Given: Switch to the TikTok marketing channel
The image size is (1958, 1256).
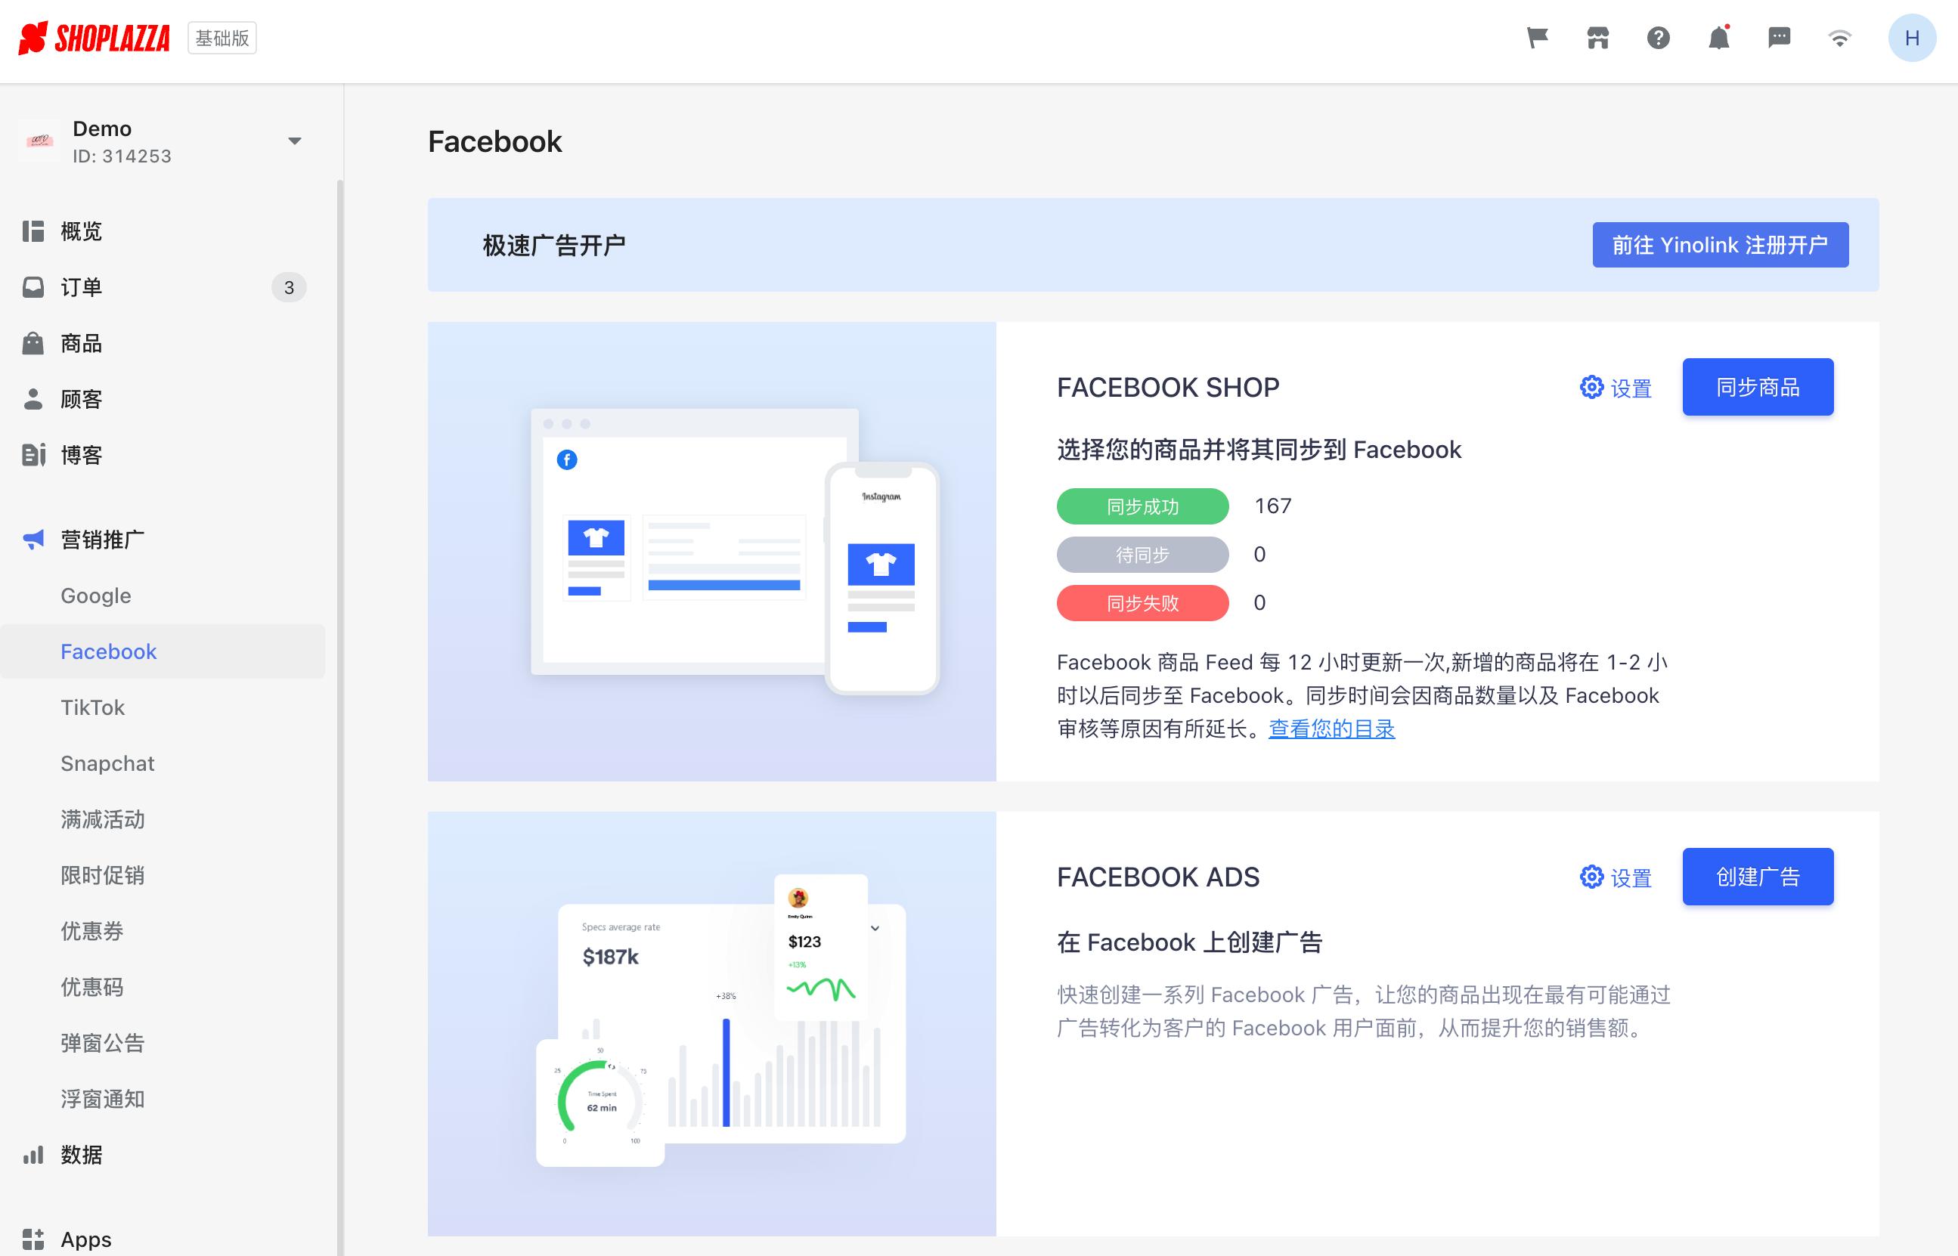Looking at the screenshot, I should pos(92,707).
